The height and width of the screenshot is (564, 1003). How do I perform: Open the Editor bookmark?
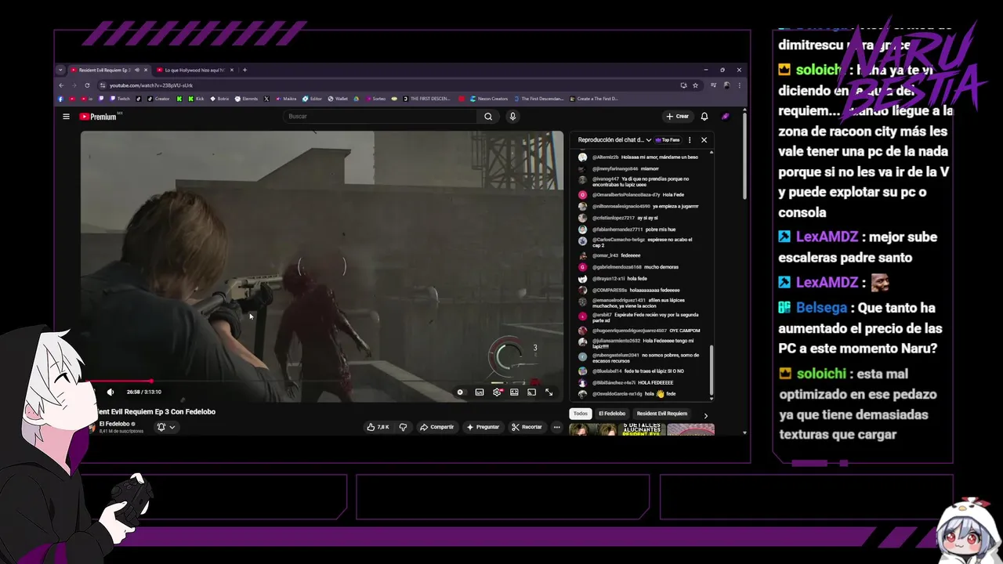coord(312,99)
